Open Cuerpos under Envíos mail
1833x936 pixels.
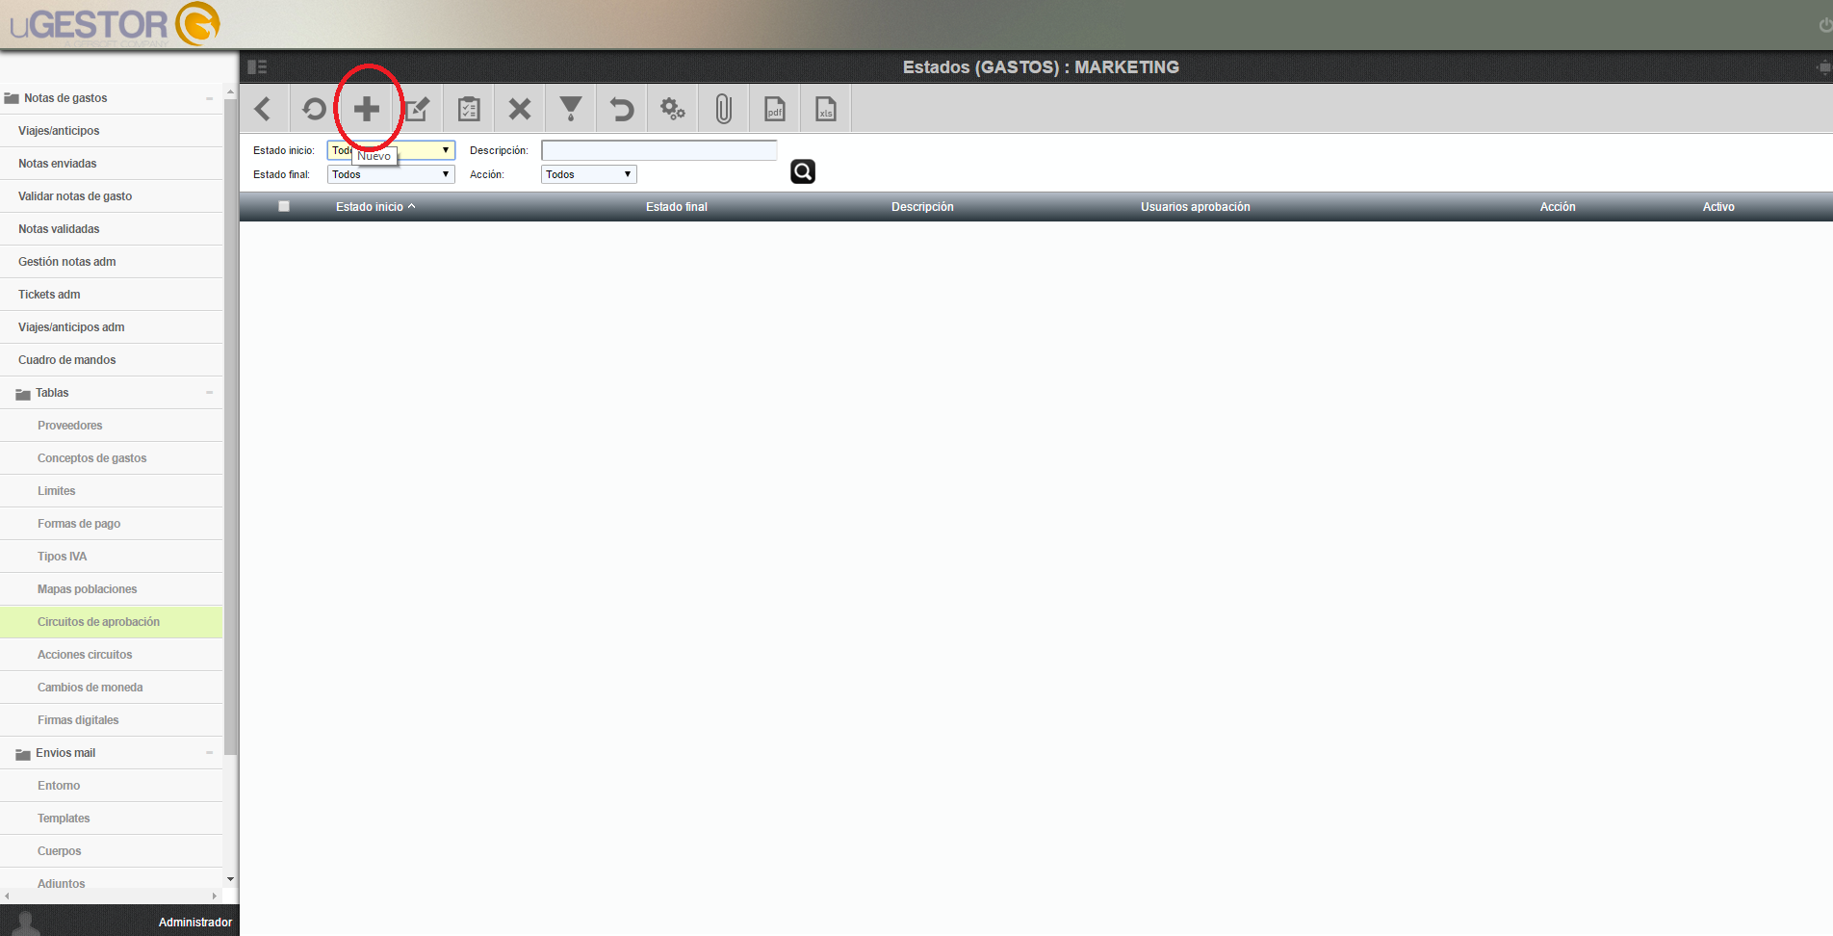[112, 851]
